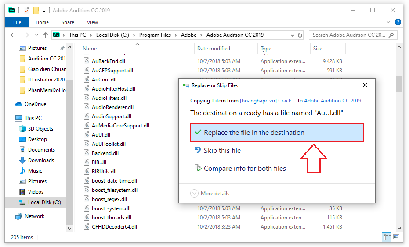The image size is (409, 247).
Task: Expand More details in the dialog
Action: pyautogui.click(x=210, y=194)
